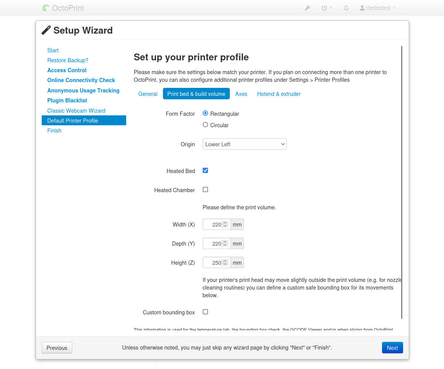444x369 pixels.
Task: Switch to the General tab
Action: point(148,94)
